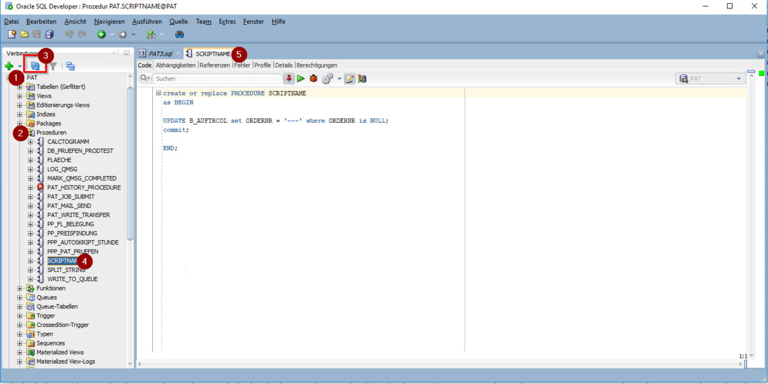Run the SCRIPTNAME procedure
768x384 pixels.
(x=301, y=78)
